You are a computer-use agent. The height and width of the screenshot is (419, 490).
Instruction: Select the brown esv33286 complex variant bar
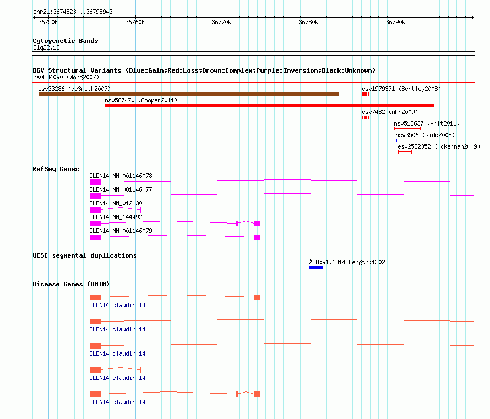pos(189,94)
